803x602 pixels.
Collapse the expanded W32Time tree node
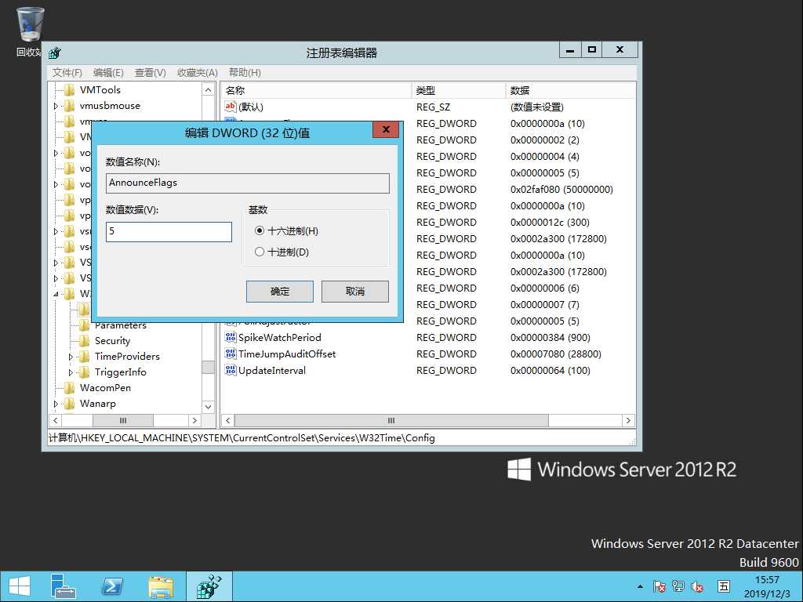tap(56, 295)
